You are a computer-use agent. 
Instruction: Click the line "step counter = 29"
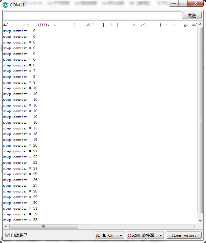tap(20, 197)
